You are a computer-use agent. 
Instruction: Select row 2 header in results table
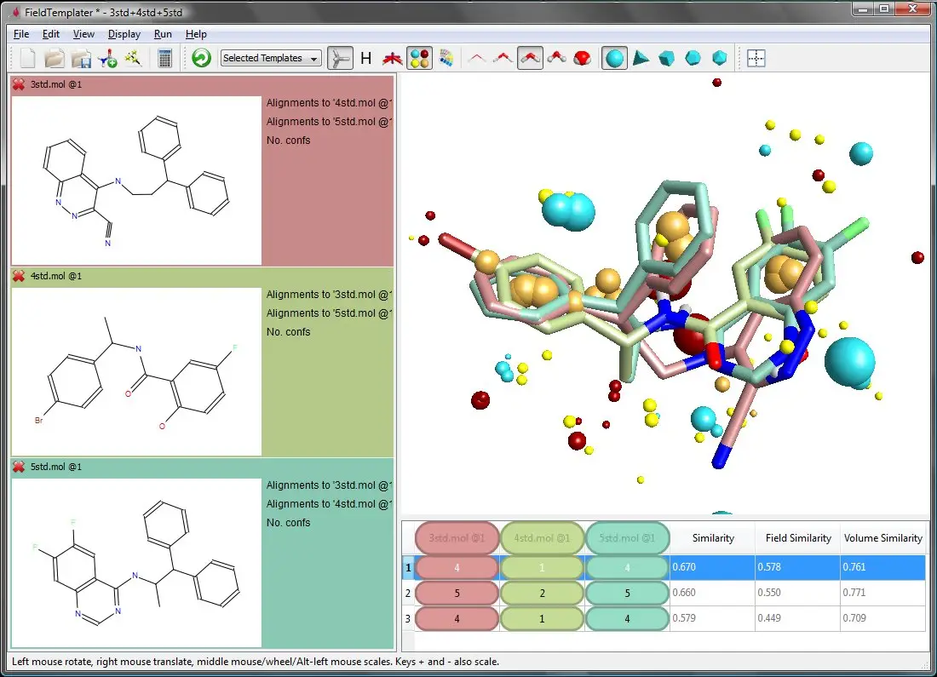[408, 594]
